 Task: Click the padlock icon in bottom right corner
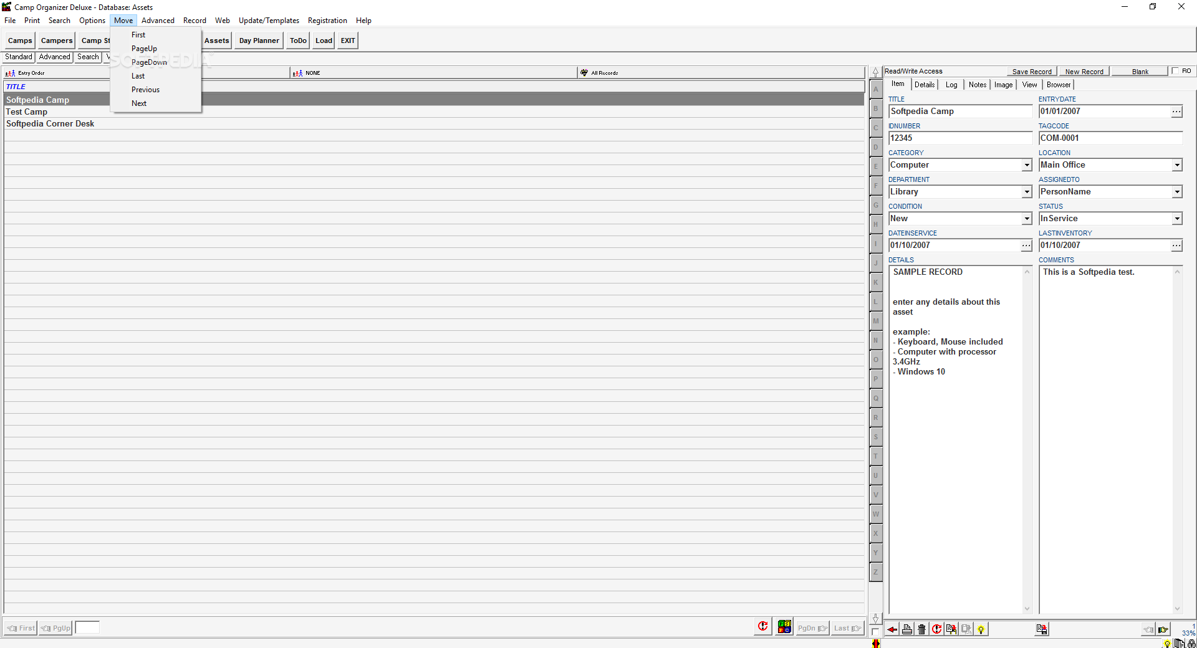point(1191,644)
